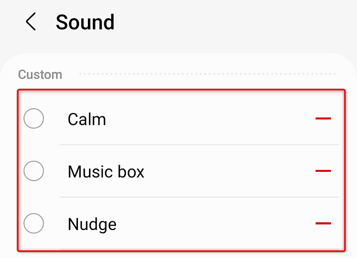Viewport: 357px width, 258px height.
Task: Click the Nudge sound name text
Action: coord(92,224)
